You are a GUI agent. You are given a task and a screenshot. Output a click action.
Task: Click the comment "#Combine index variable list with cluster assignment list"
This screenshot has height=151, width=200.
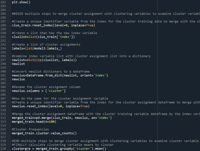pos(64,56)
